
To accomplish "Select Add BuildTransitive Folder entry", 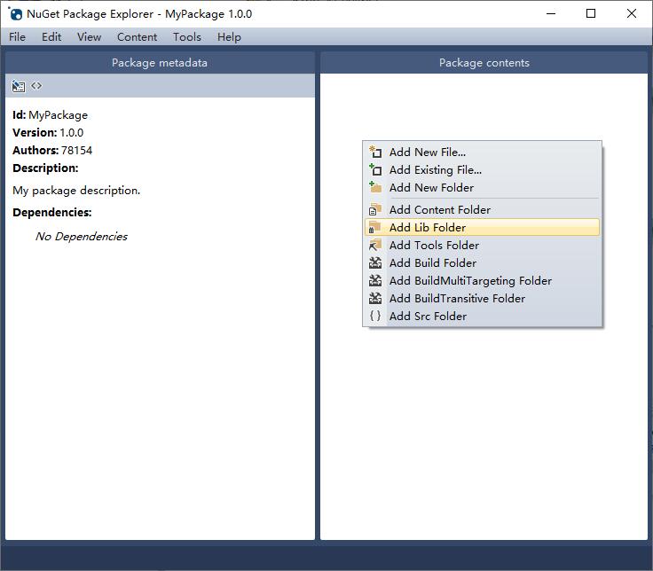I will click(483, 299).
